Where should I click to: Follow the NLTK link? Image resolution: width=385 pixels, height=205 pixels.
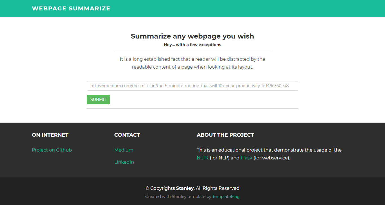point(202,158)
